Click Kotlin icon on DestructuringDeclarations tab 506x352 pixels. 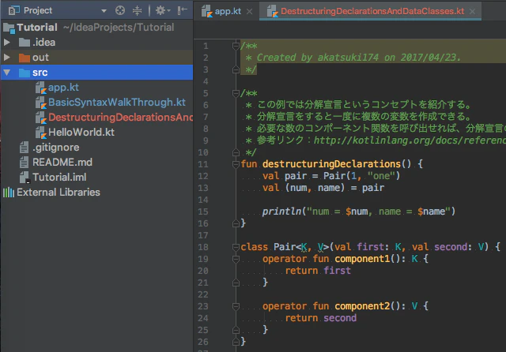click(273, 11)
